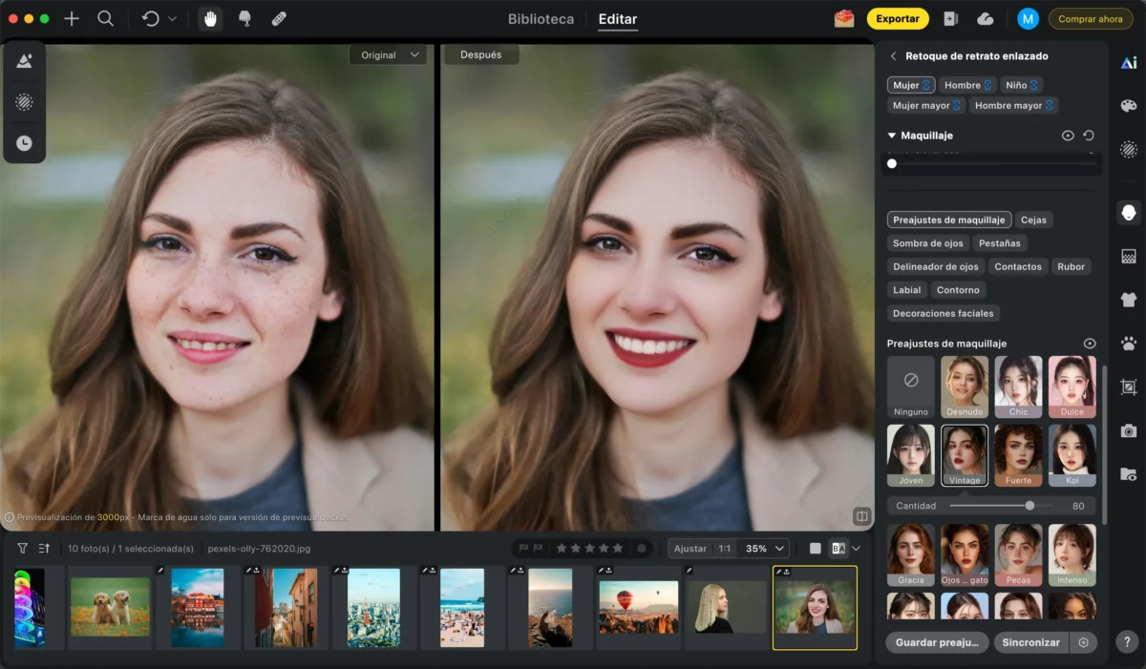The image size is (1146, 669).
Task: Click the search magnifier icon
Action: [106, 18]
